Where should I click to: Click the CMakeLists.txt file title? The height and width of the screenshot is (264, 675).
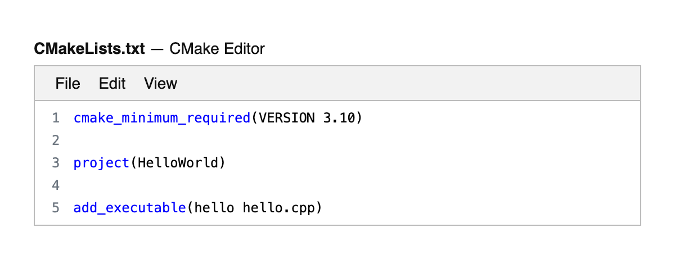(89, 49)
